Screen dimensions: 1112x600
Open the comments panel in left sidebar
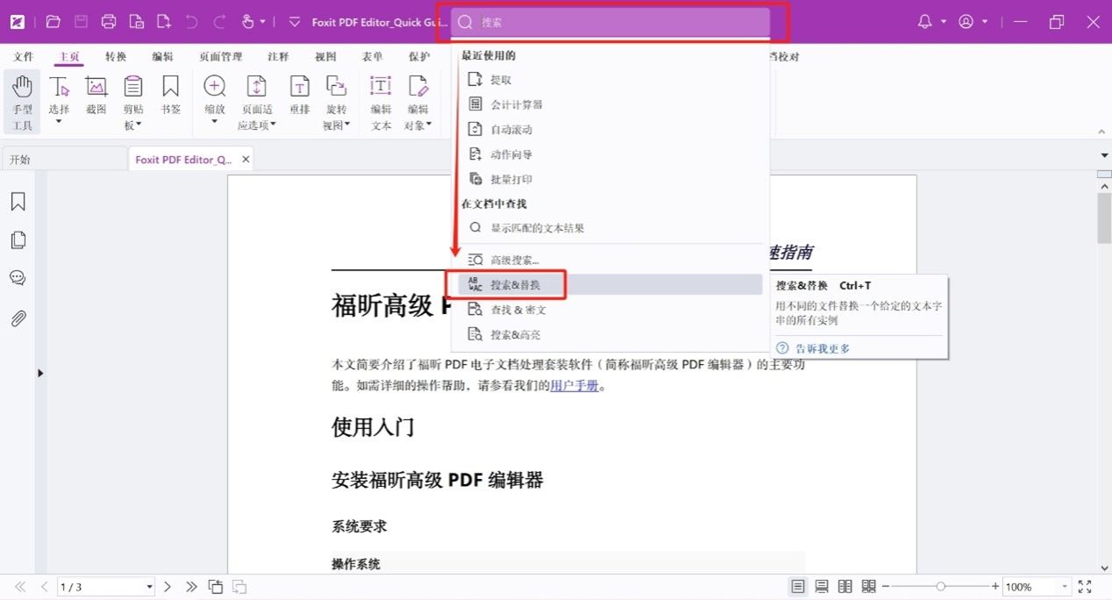pyautogui.click(x=18, y=278)
